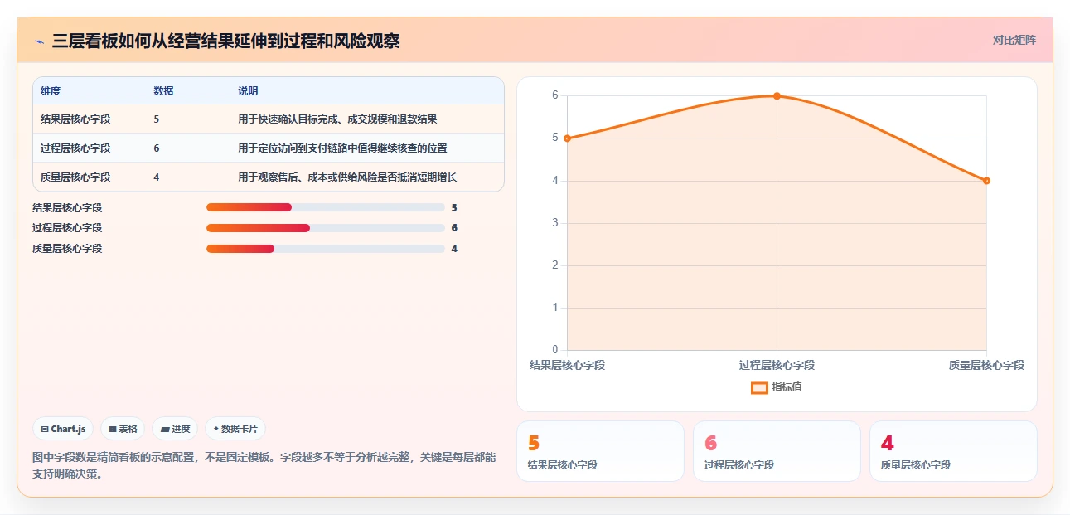Viewport: 1070px width, 515px height.
Task: Click the dashboard title 三层看板如何从经营结果延伸到过程和风险观察
Action: click(225, 41)
